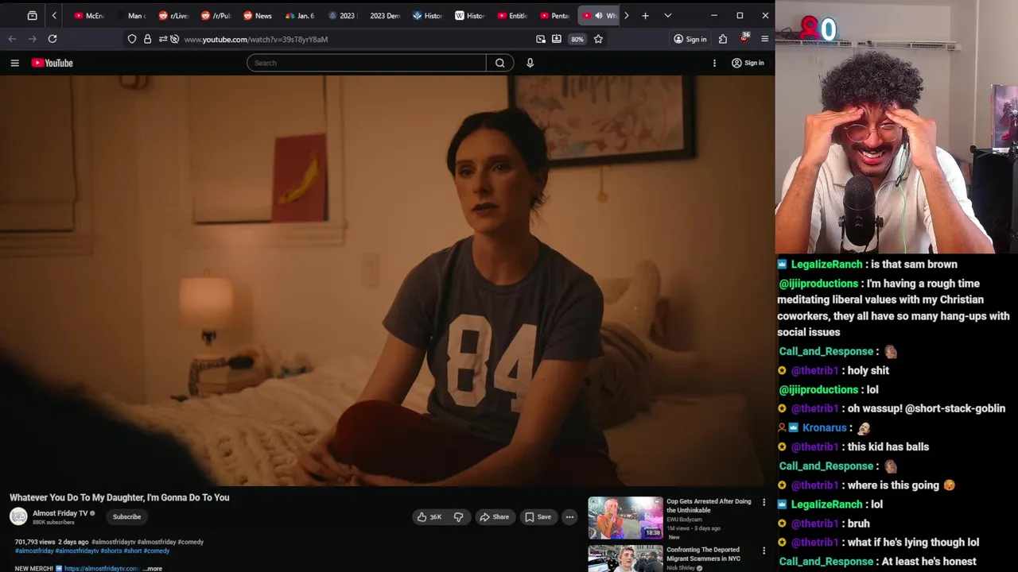
Task: Save the video to a playlist
Action: (x=538, y=517)
